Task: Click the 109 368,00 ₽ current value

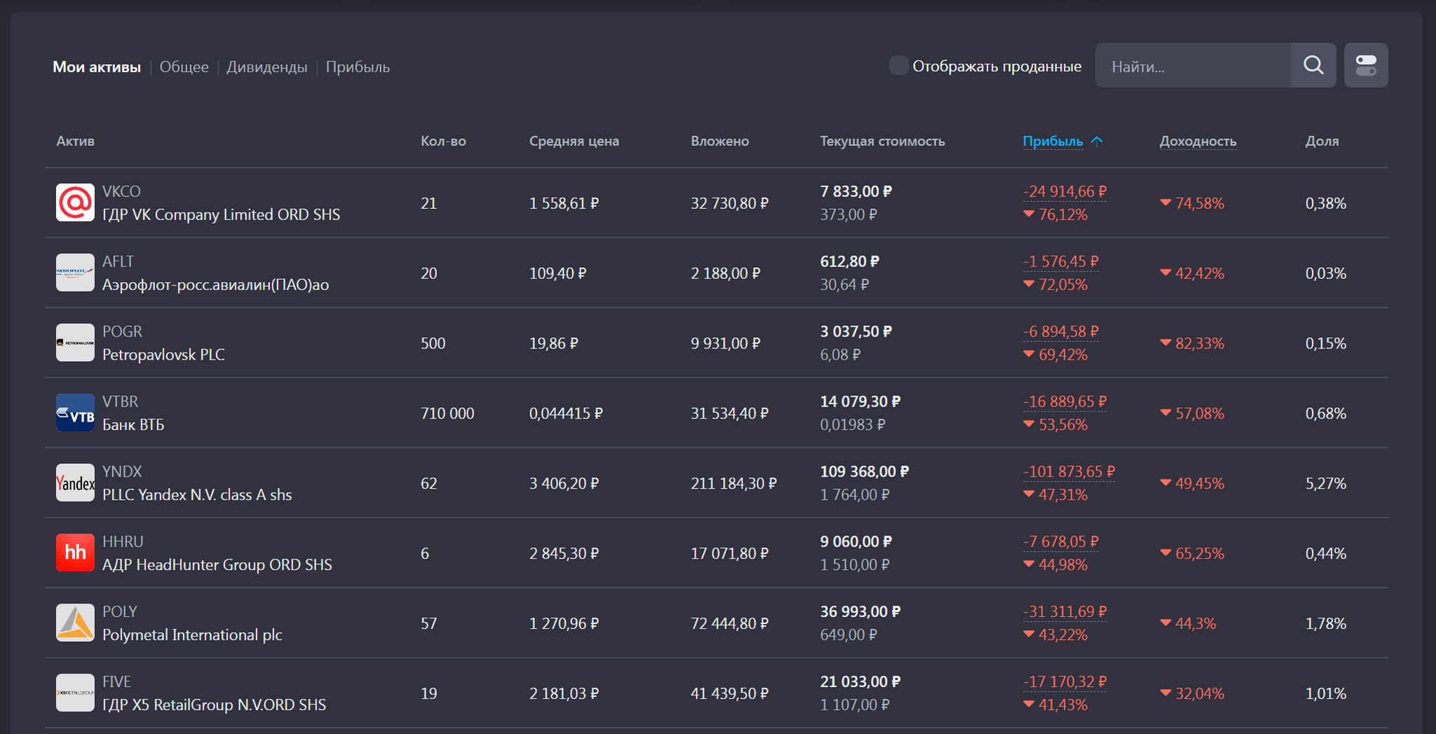Action: pyautogui.click(x=865, y=472)
